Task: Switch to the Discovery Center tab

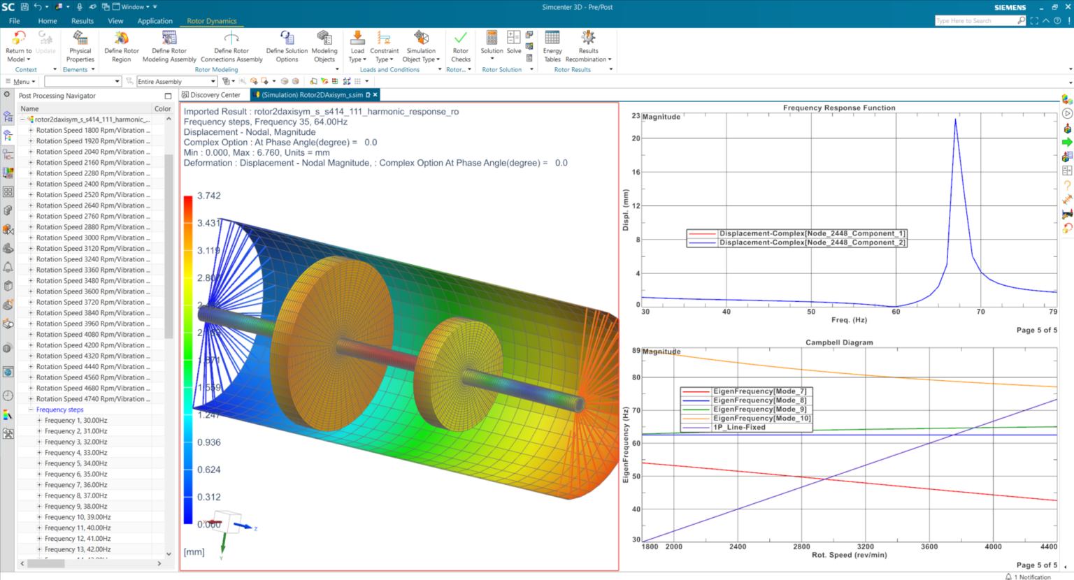Action: tap(211, 95)
